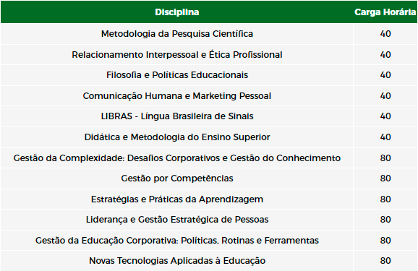Click Filosofia e Políticas Educacionais text
The height and width of the screenshot is (271, 418).
tap(177, 75)
